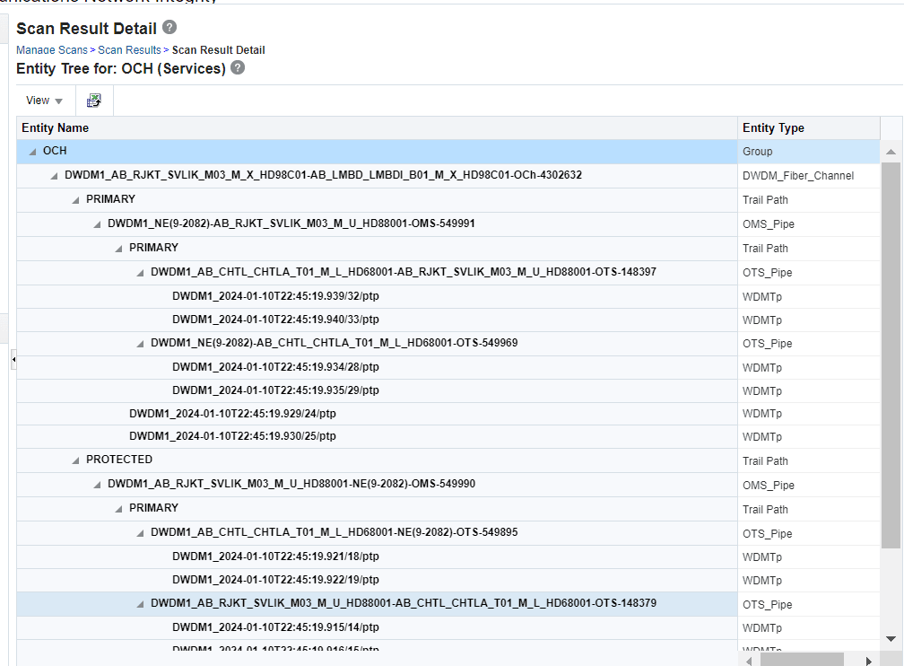The height and width of the screenshot is (666, 904).
Task: Collapse the OCH root node
Action: 32,151
